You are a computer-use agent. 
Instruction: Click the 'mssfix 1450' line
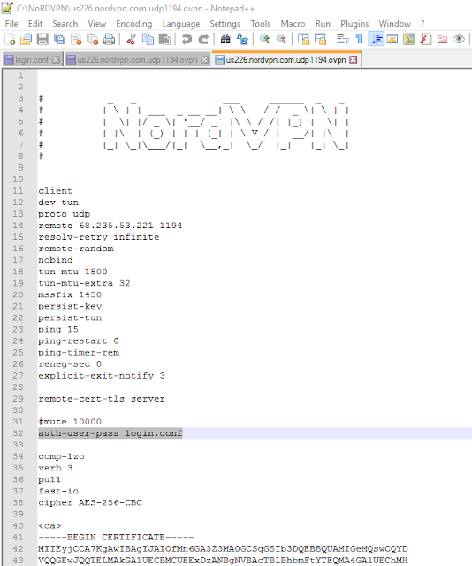coord(70,294)
